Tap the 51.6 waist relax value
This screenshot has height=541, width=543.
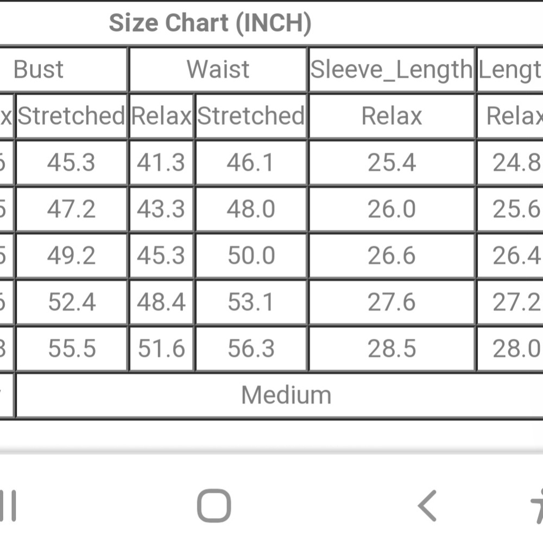tap(161, 349)
